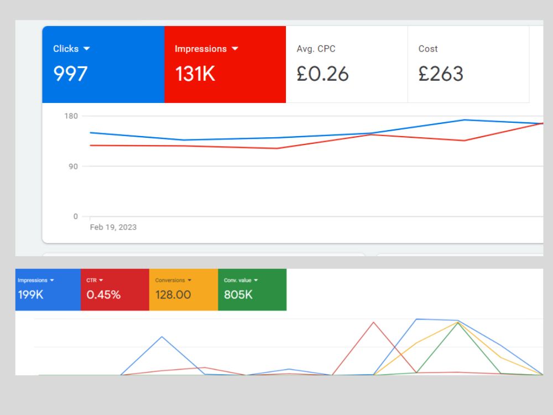The height and width of the screenshot is (415, 553).
Task: Open the CTR metric dropdown arrow
Action: [101, 280]
